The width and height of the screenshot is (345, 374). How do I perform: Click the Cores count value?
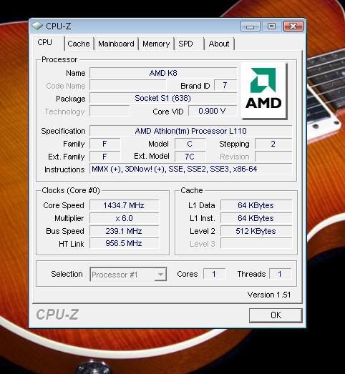[214, 274]
